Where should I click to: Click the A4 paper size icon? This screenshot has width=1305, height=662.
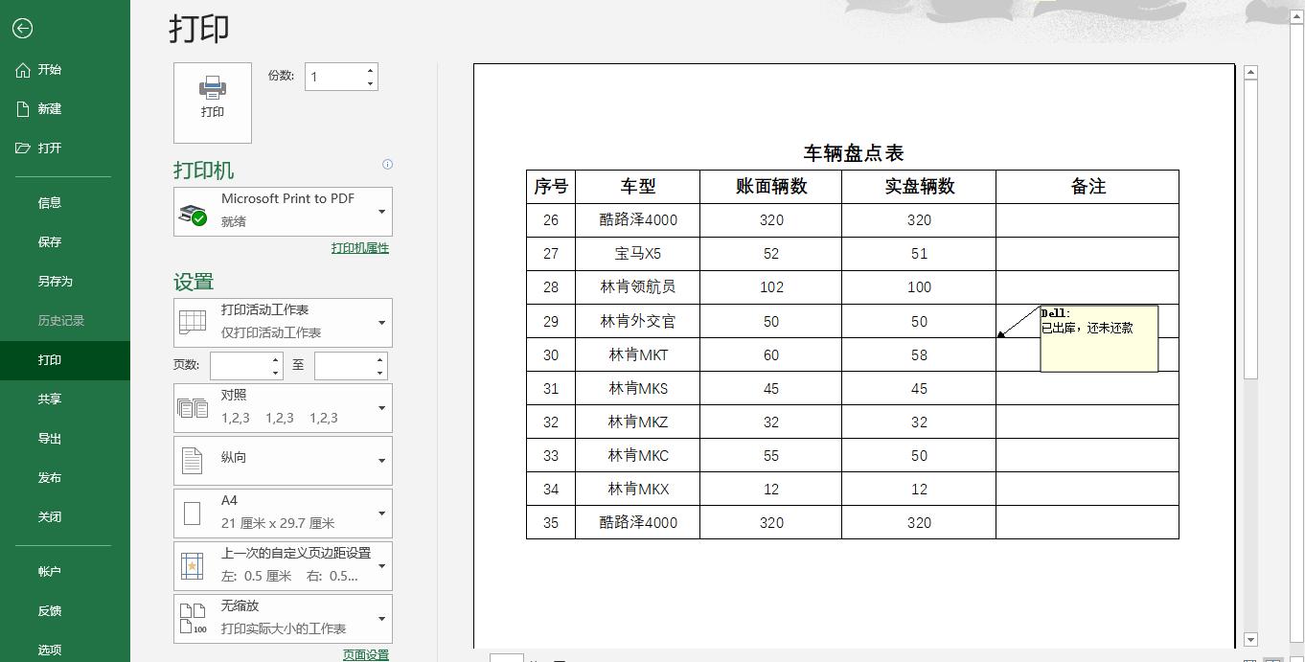pos(193,513)
